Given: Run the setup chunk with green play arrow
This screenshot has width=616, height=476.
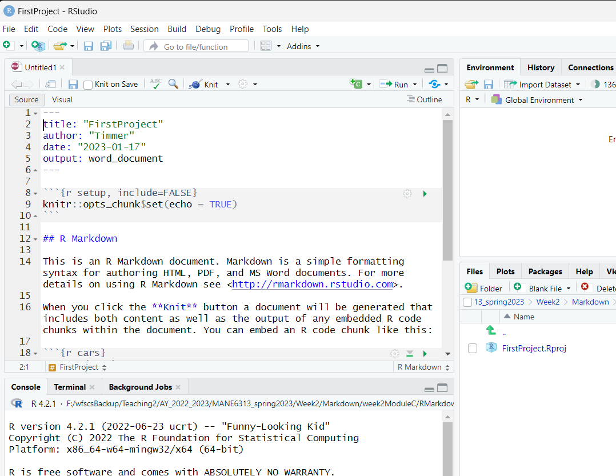Looking at the screenshot, I should click(425, 194).
